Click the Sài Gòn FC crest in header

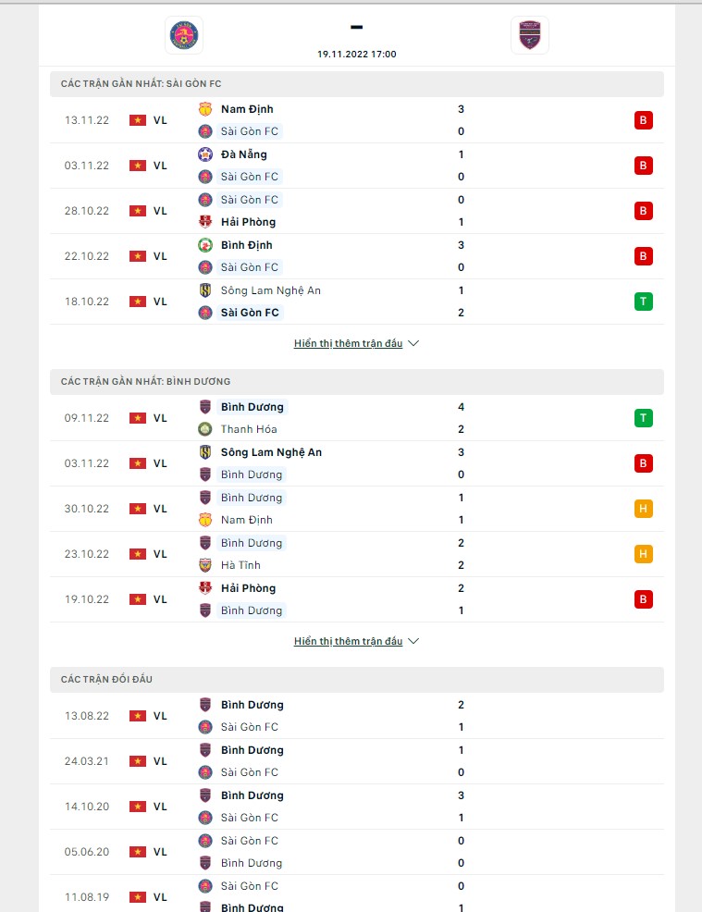pos(184,35)
